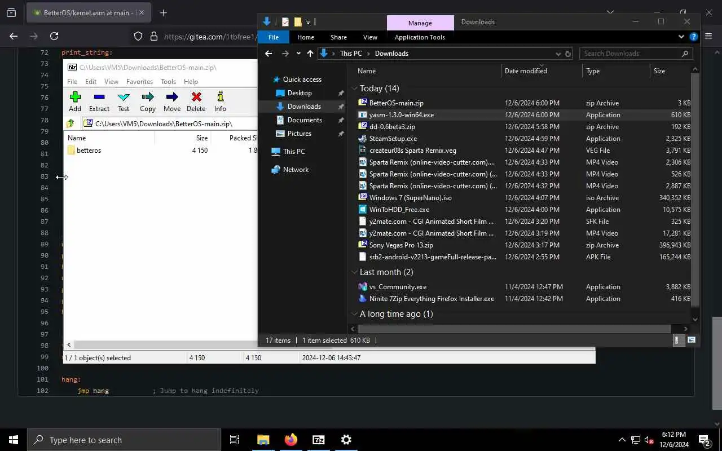Click Explorer horizontal scrollbar
Viewport: 722px width, 451px height.
(x=514, y=329)
